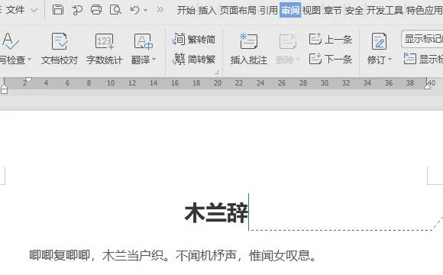Open the 显示标记 status dropdown box

tap(422, 39)
